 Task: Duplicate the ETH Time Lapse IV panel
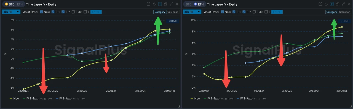tap(338, 4)
